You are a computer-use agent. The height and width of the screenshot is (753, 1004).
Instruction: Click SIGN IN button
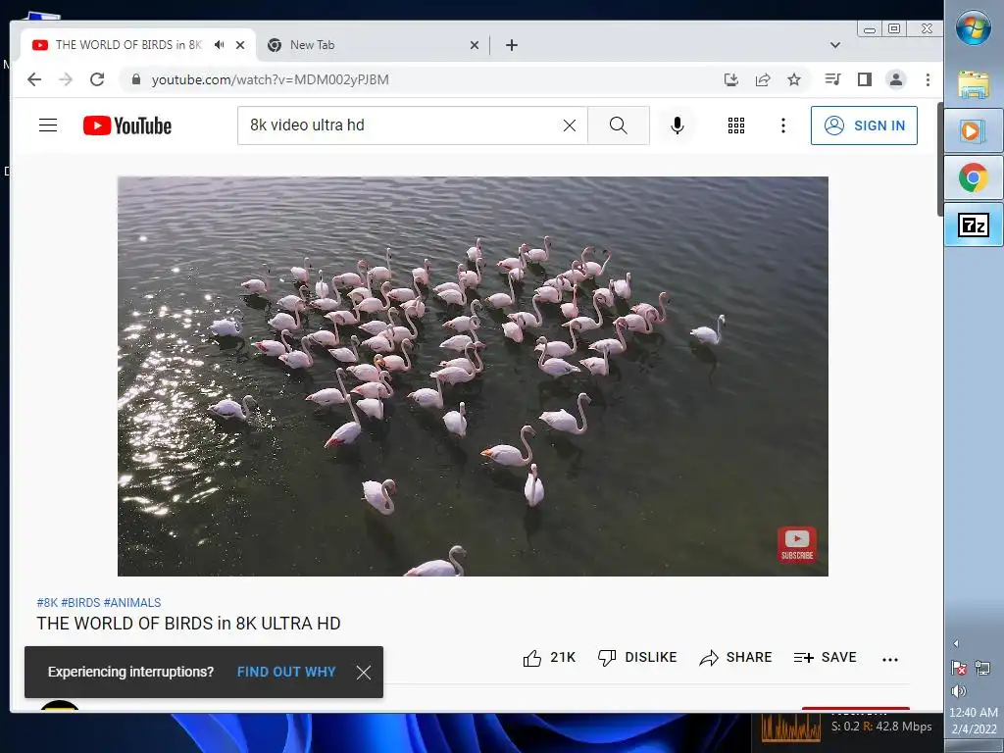coord(864,125)
